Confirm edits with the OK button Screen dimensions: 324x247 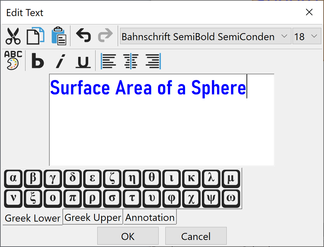[x=128, y=236]
